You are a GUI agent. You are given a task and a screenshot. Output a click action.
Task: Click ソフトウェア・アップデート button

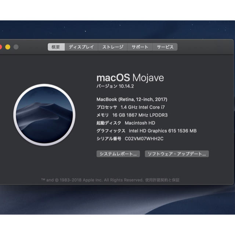(177, 154)
